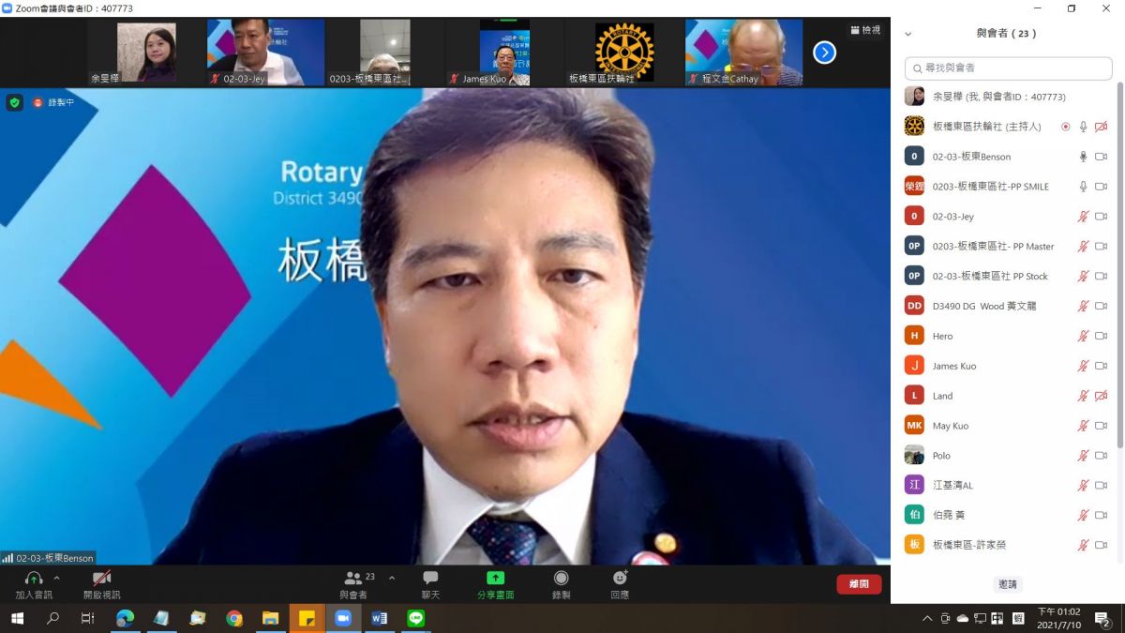Viewport: 1125px width, 633px height.
Task: Click camera icon on 伯堯 黃 row
Action: click(x=1101, y=515)
